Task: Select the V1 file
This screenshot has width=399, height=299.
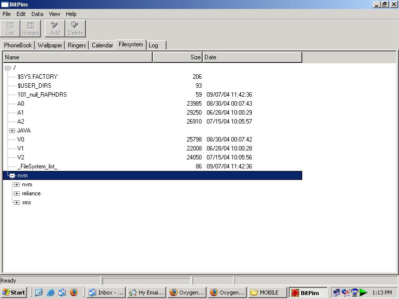Action: [x=20, y=148]
